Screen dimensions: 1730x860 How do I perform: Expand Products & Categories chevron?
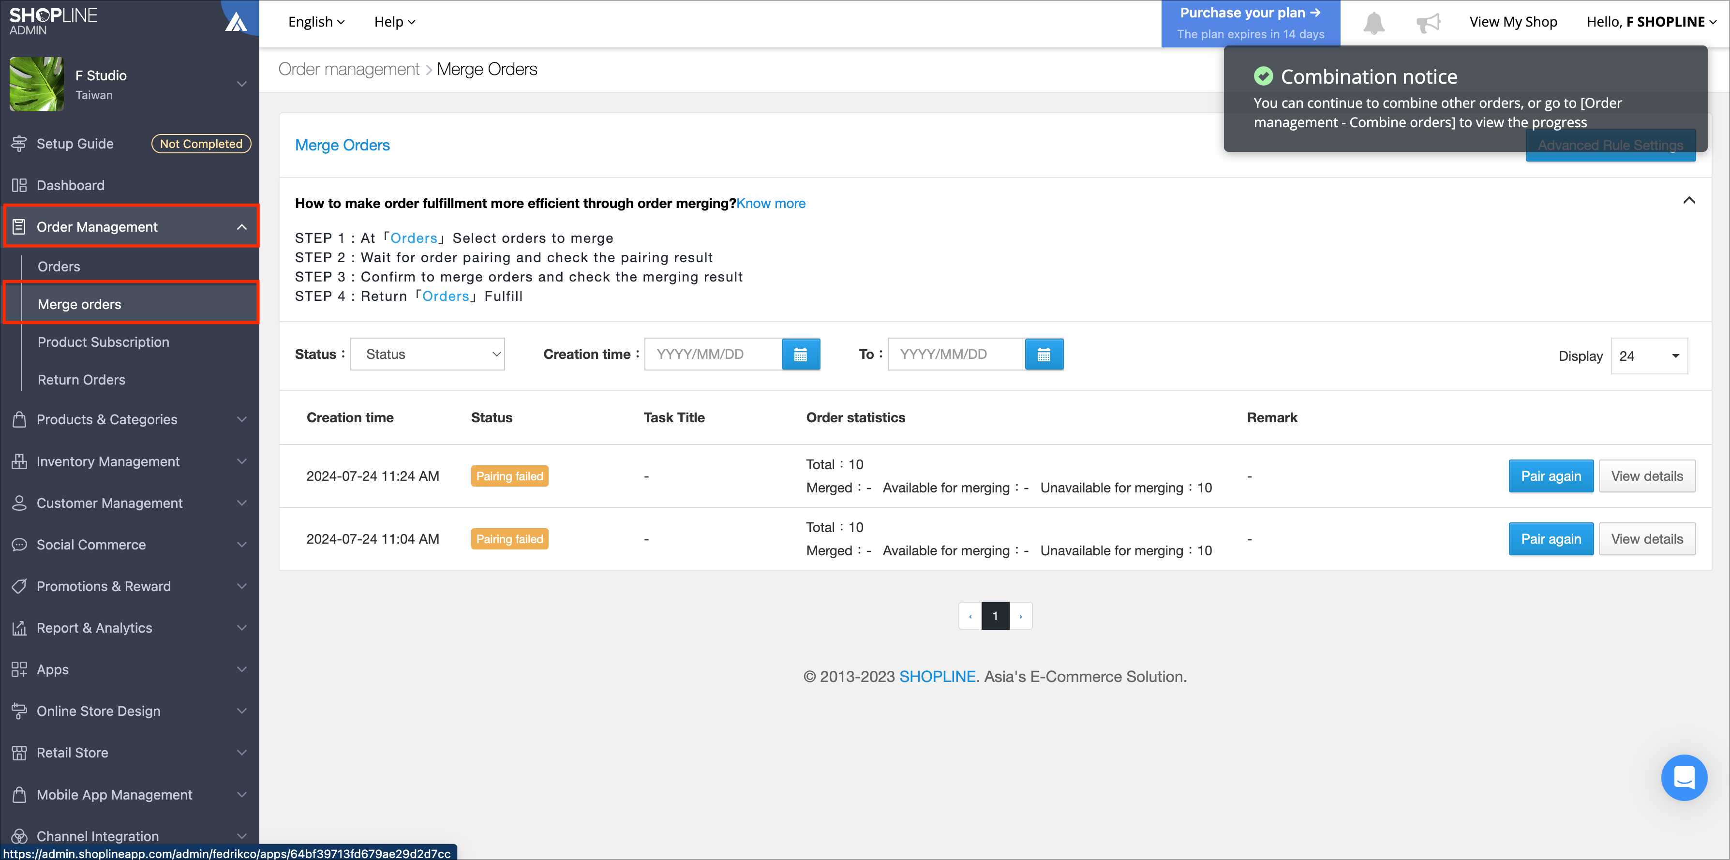242,419
